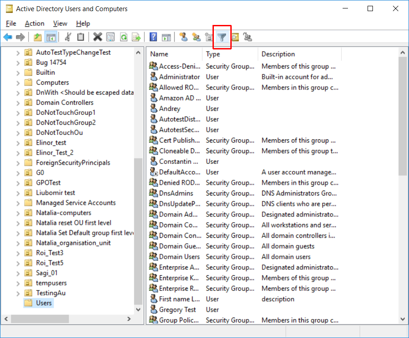The width and height of the screenshot is (409, 338).
Task: Click the Properties icon on the toolbar
Action: 110,37
